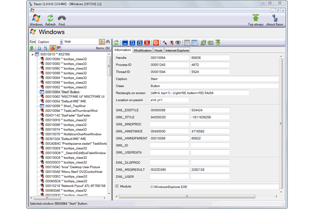The width and height of the screenshot is (314, 209).
Task: Click the Class field showing Button
Action: pos(214,86)
